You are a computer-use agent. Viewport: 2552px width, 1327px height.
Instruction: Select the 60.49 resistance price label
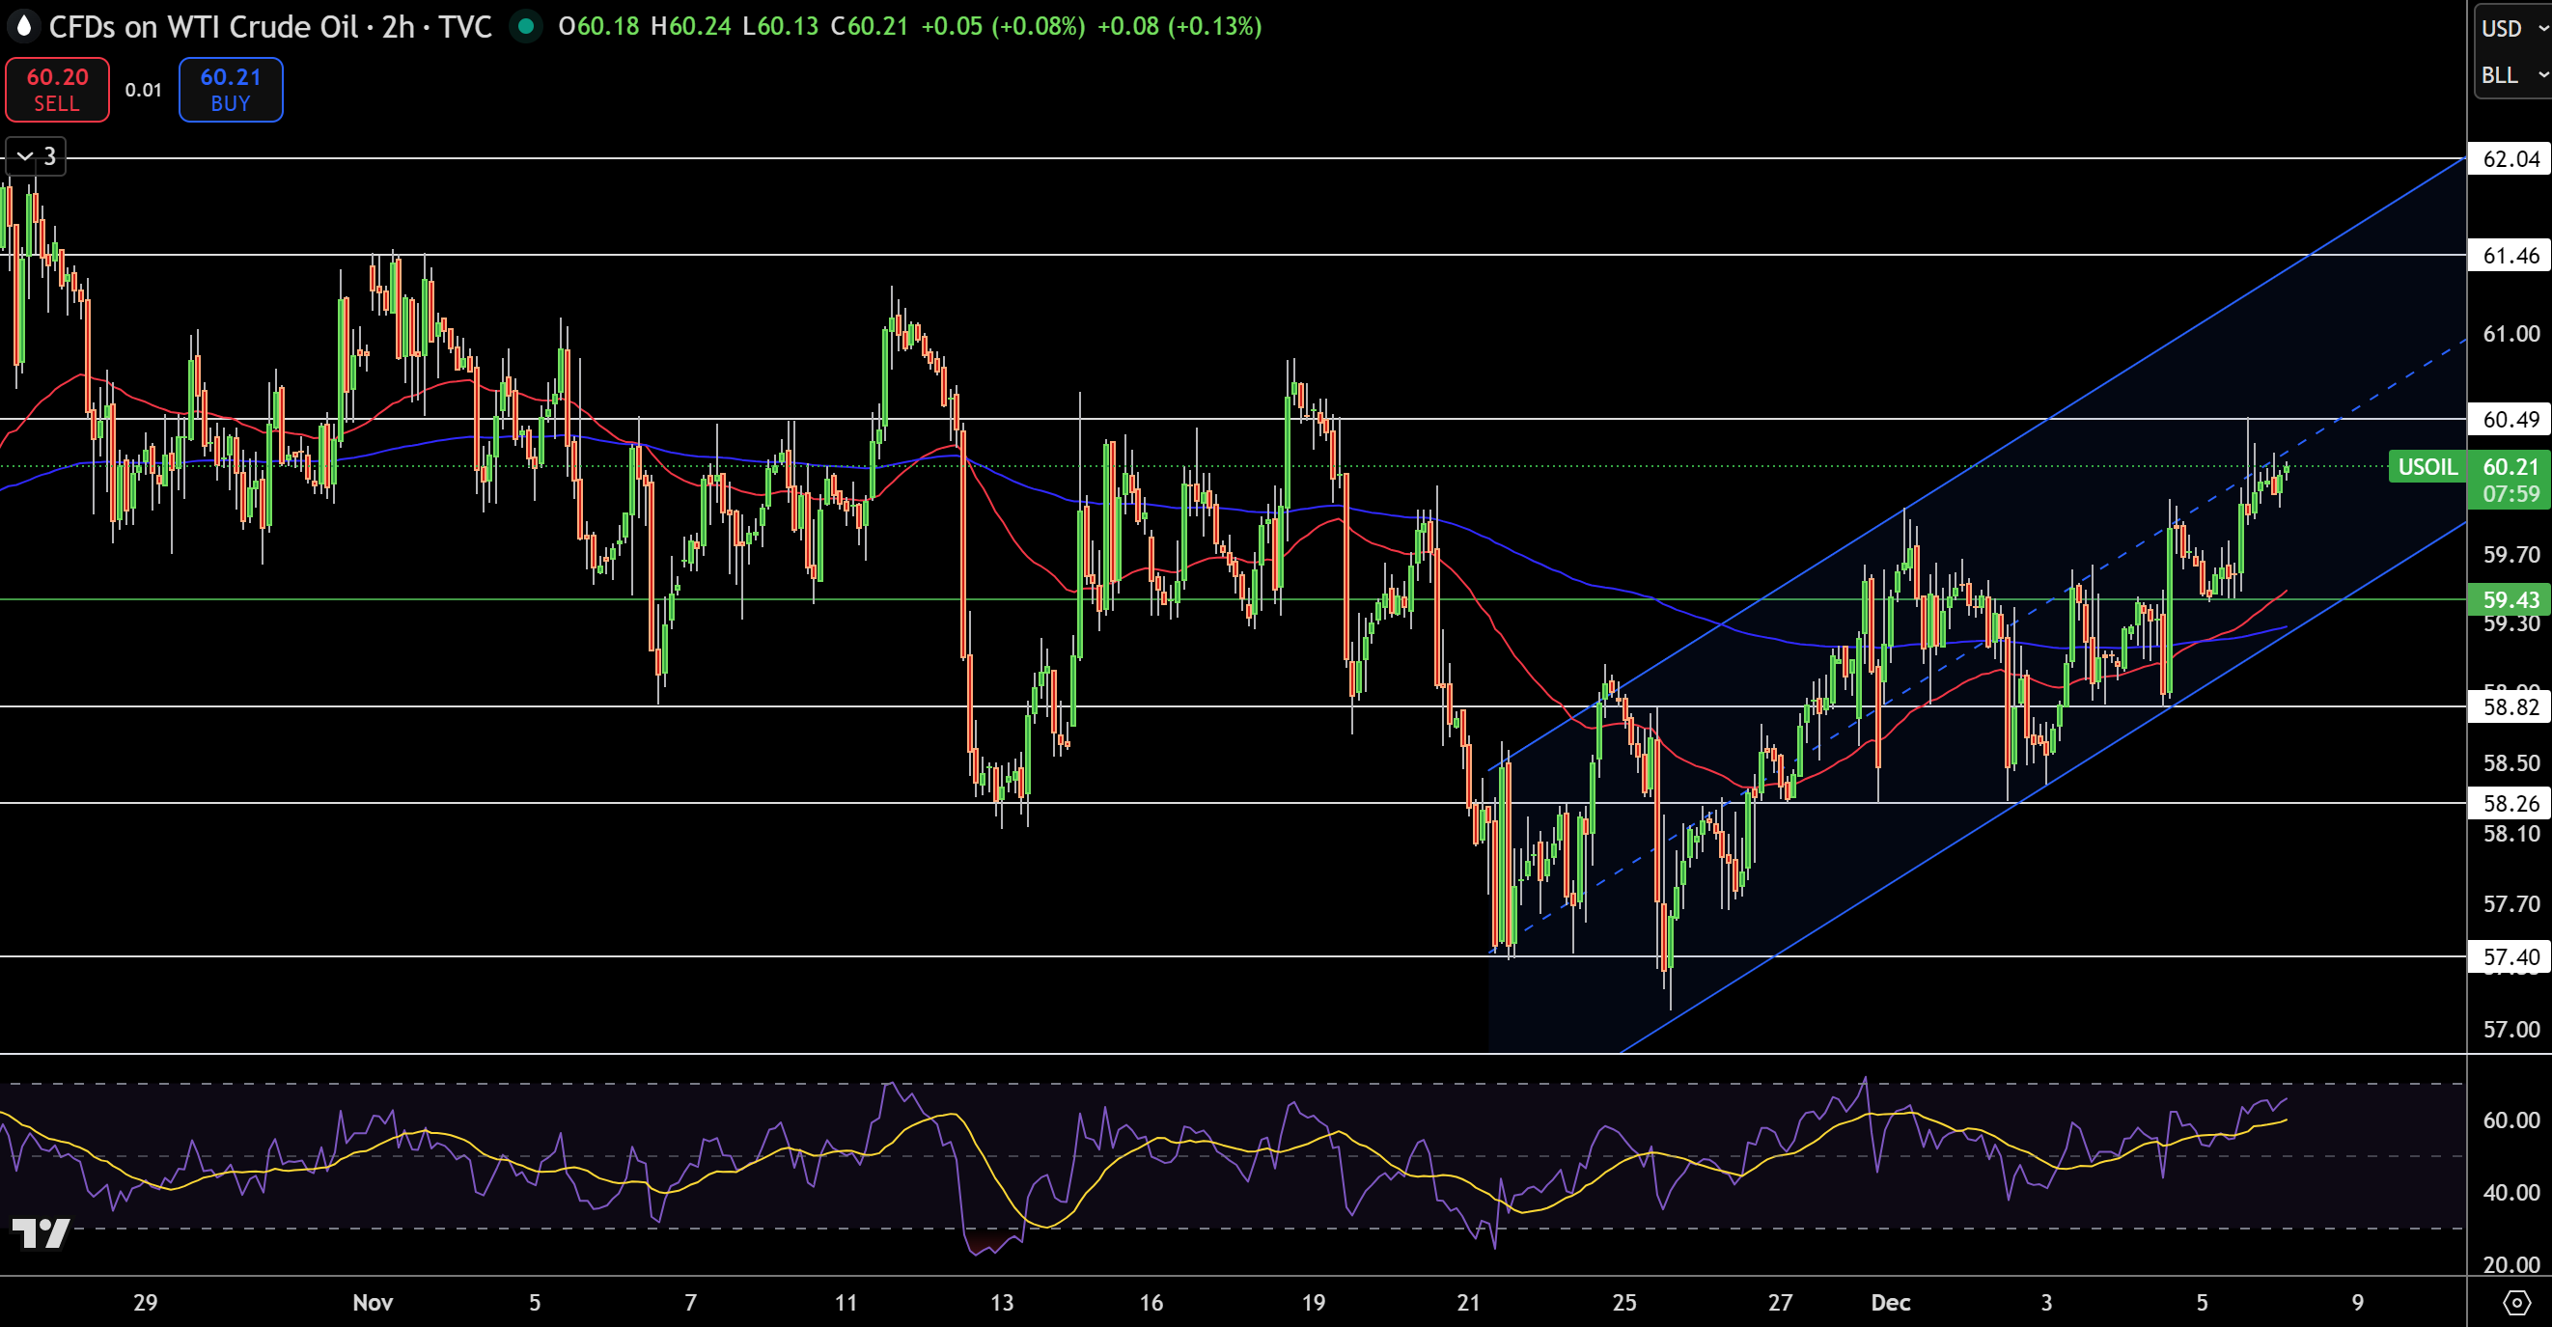[2510, 420]
